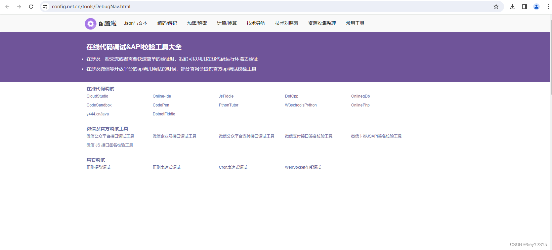Screen dimensions: 552x250
Task: Click the 其它调试 section heading
Action: 96,160
